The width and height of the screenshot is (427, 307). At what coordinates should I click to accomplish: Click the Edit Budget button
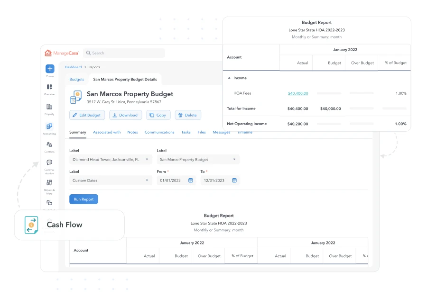click(87, 115)
